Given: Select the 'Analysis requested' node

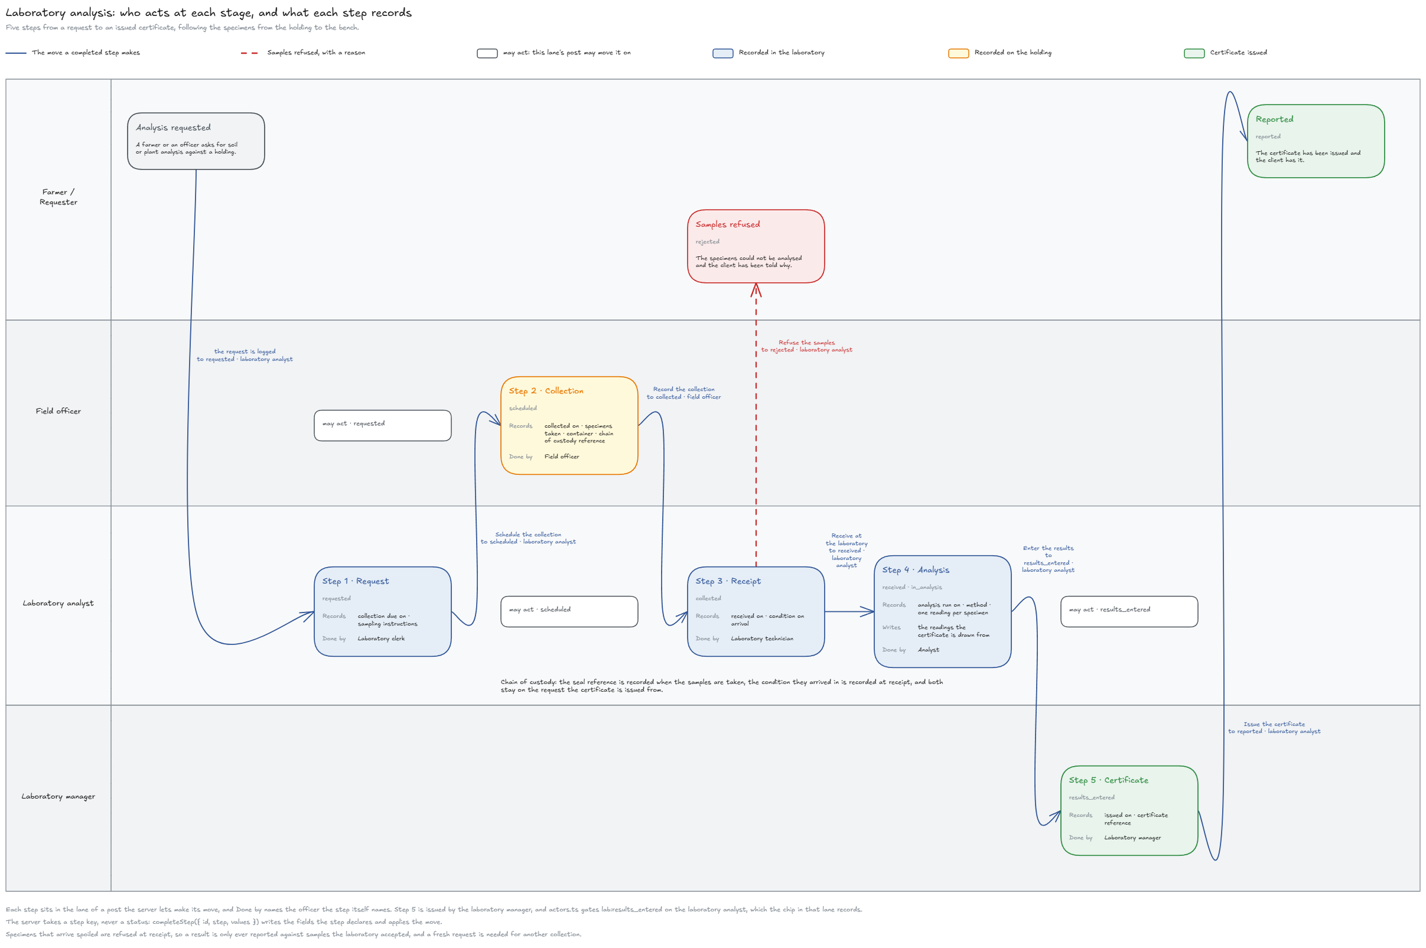Looking at the screenshot, I should (196, 141).
